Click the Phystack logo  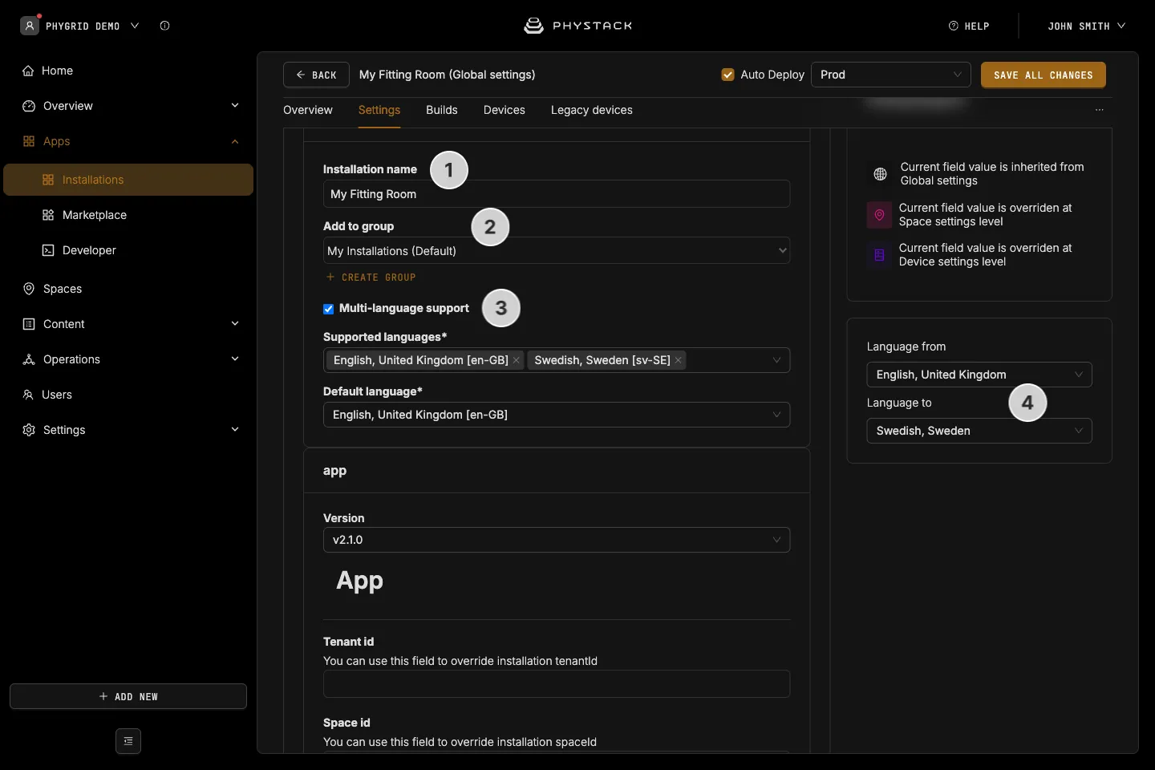[x=577, y=26]
